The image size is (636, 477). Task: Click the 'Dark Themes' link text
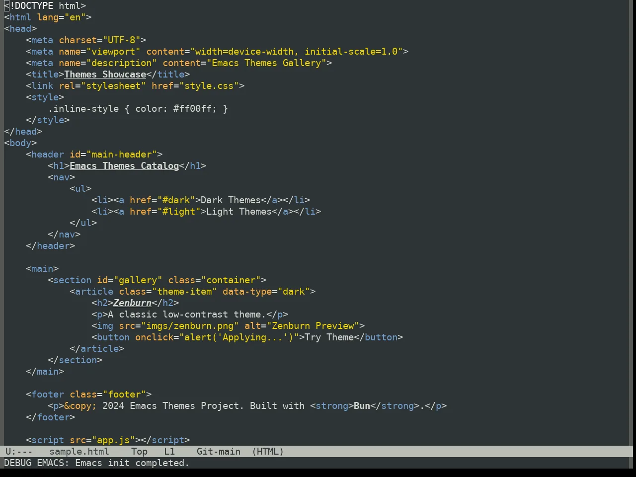tap(231, 200)
